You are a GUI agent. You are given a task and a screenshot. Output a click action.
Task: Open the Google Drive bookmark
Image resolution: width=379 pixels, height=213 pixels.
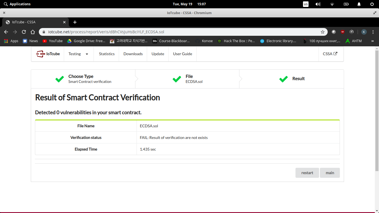[86, 41]
